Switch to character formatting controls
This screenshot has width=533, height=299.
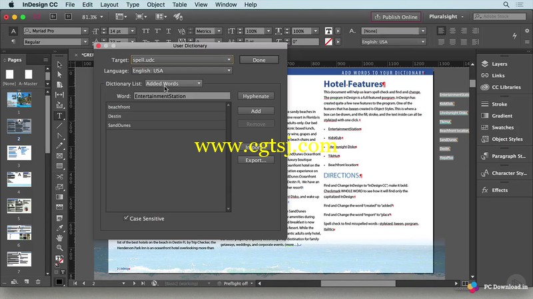[13, 31]
